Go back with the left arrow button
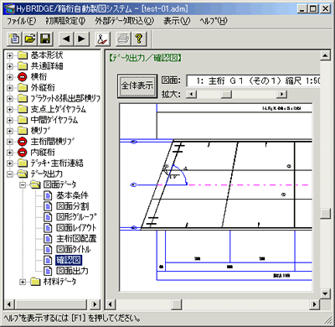 [66, 39]
